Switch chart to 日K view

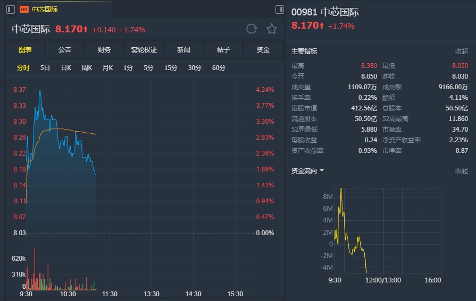click(66, 67)
